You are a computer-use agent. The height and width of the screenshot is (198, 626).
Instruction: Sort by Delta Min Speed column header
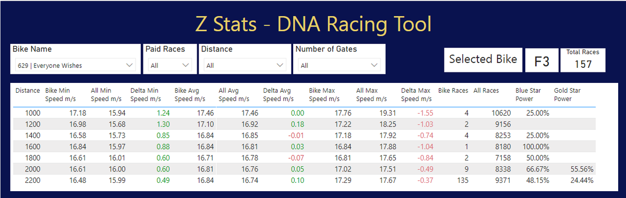146,94
